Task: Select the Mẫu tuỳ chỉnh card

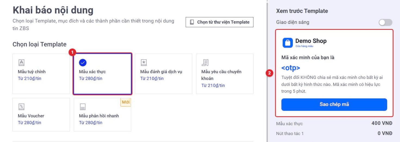Action: [41, 74]
